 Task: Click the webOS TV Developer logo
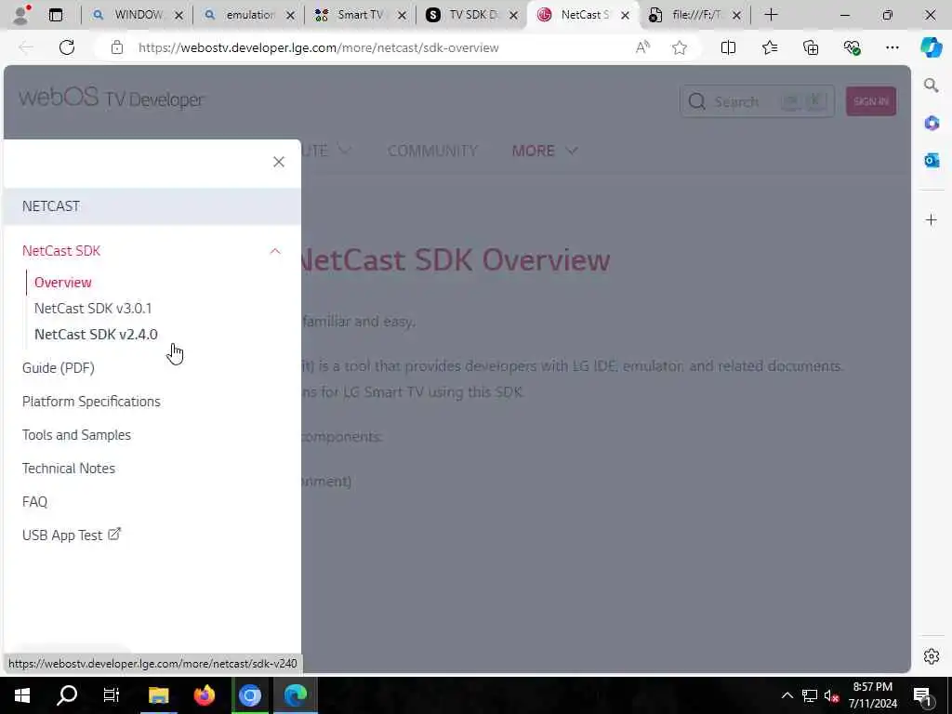(112, 98)
